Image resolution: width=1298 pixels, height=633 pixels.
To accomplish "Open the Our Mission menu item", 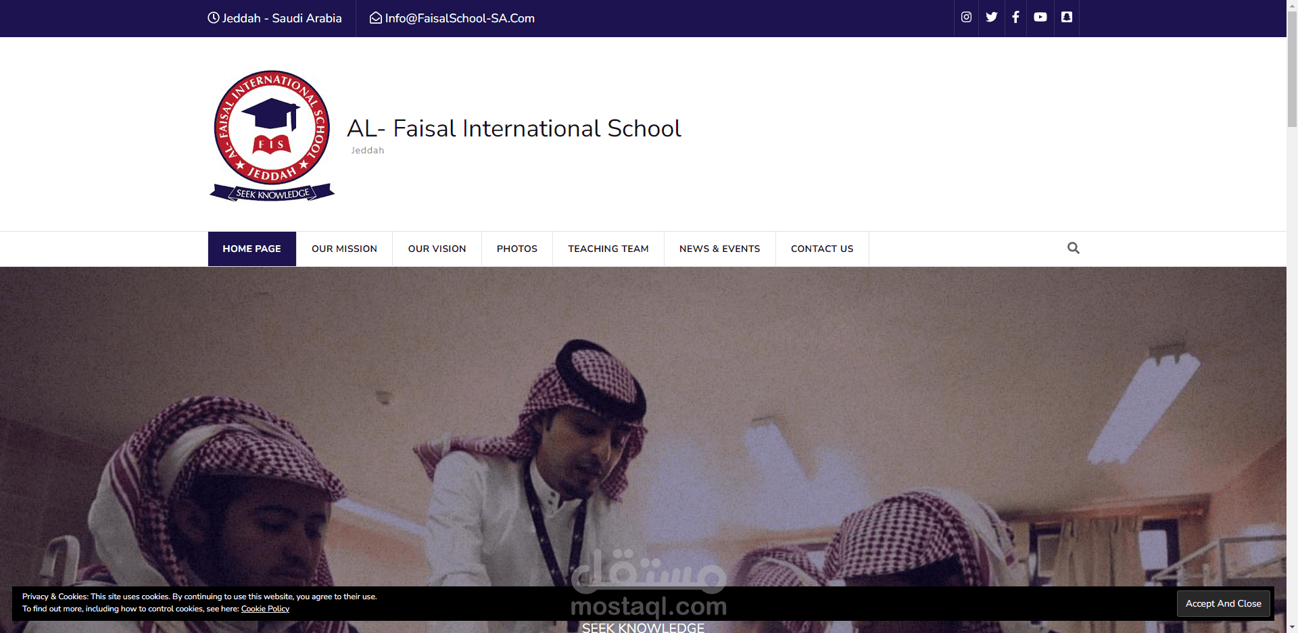I will pyautogui.click(x=345, y=249).
